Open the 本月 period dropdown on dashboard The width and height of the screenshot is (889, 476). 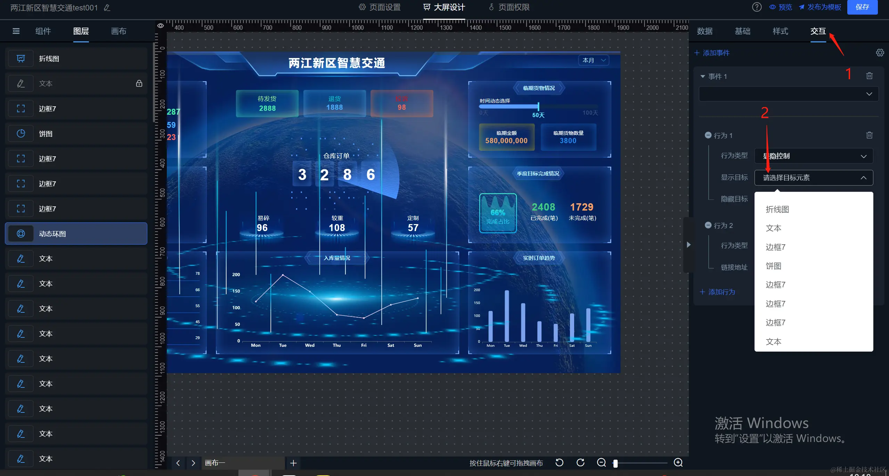click(x=594, y=60)
